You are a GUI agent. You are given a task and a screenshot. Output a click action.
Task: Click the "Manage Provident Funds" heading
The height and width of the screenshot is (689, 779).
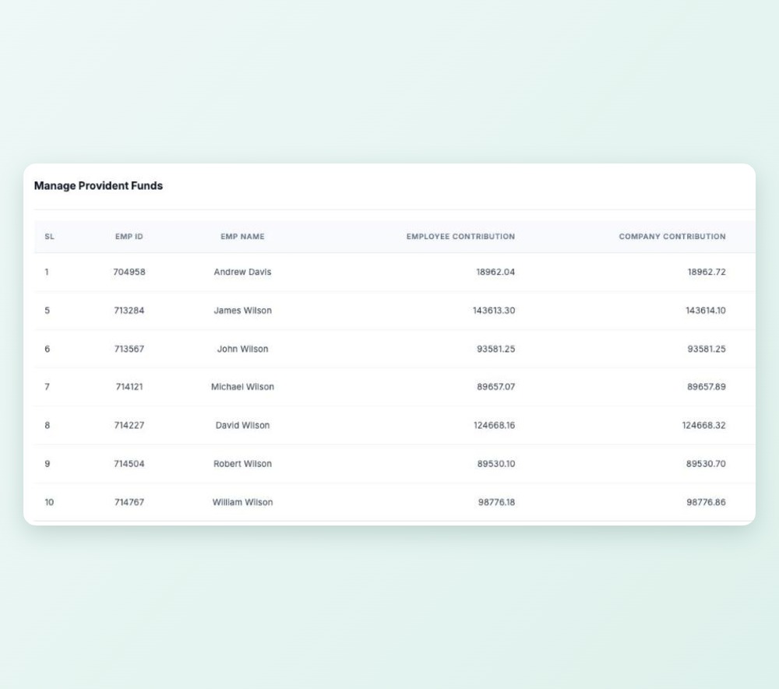[98, 185]
